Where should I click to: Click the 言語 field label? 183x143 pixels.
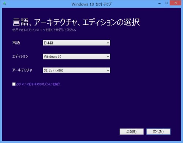[x=16, y=43]
